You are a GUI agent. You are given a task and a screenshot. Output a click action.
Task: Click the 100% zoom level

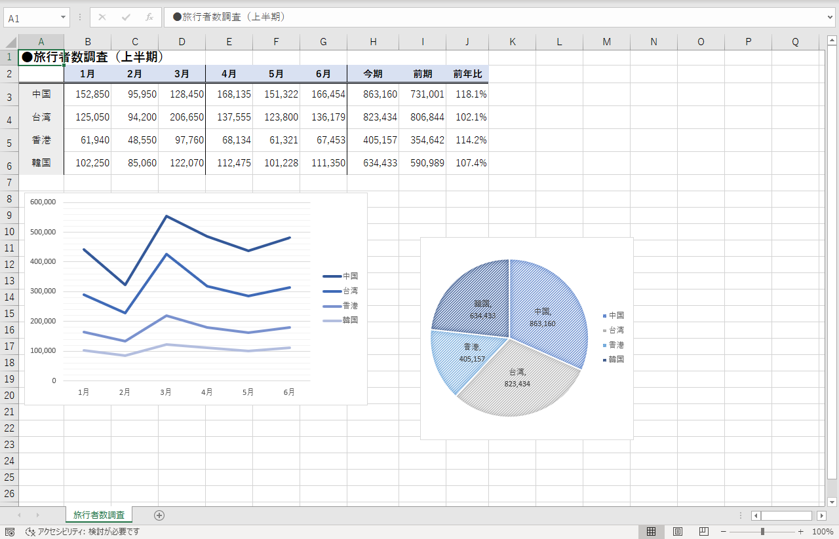click(823, 532)
